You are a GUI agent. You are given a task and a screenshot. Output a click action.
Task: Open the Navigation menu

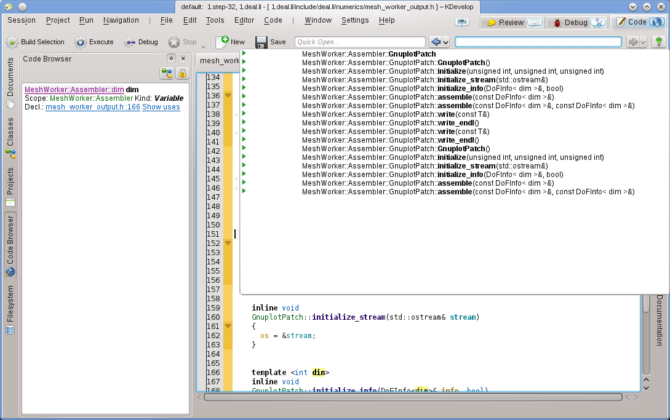point(121,20)
